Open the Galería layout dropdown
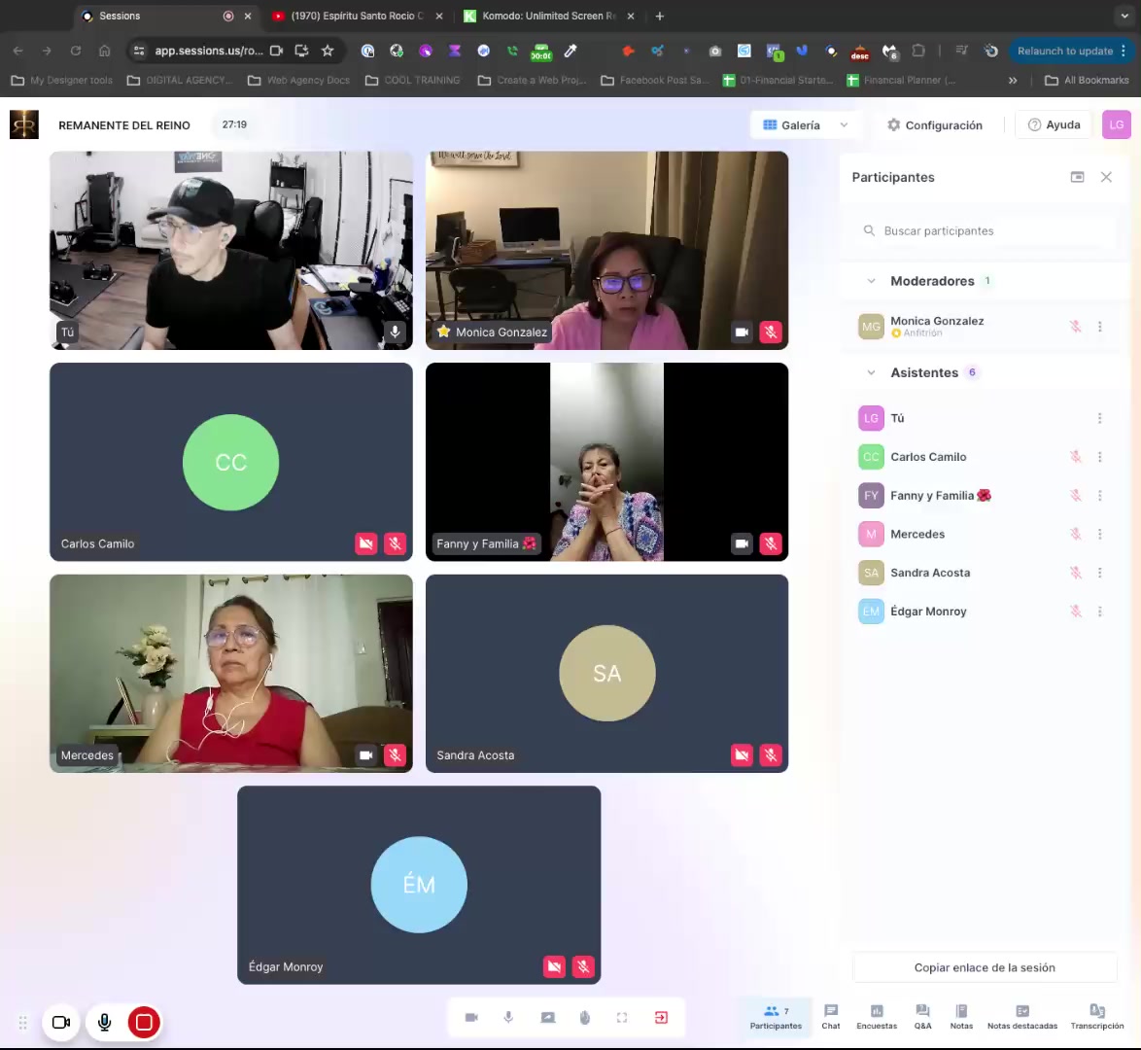This screenshot has height=1050, width=1141. [806, 125]
